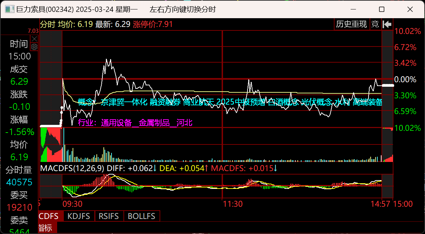Click the MACDFS(12,26,9) parameter label
425x234 pixels.
[72, 169]
